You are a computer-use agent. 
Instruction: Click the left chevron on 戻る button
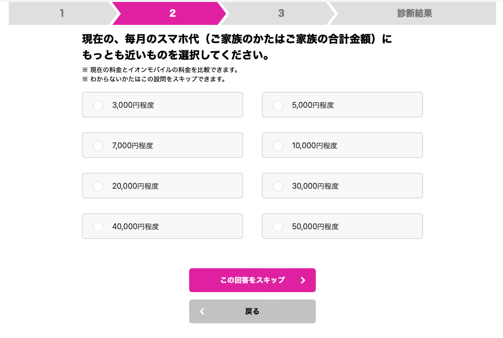[202, 311]
